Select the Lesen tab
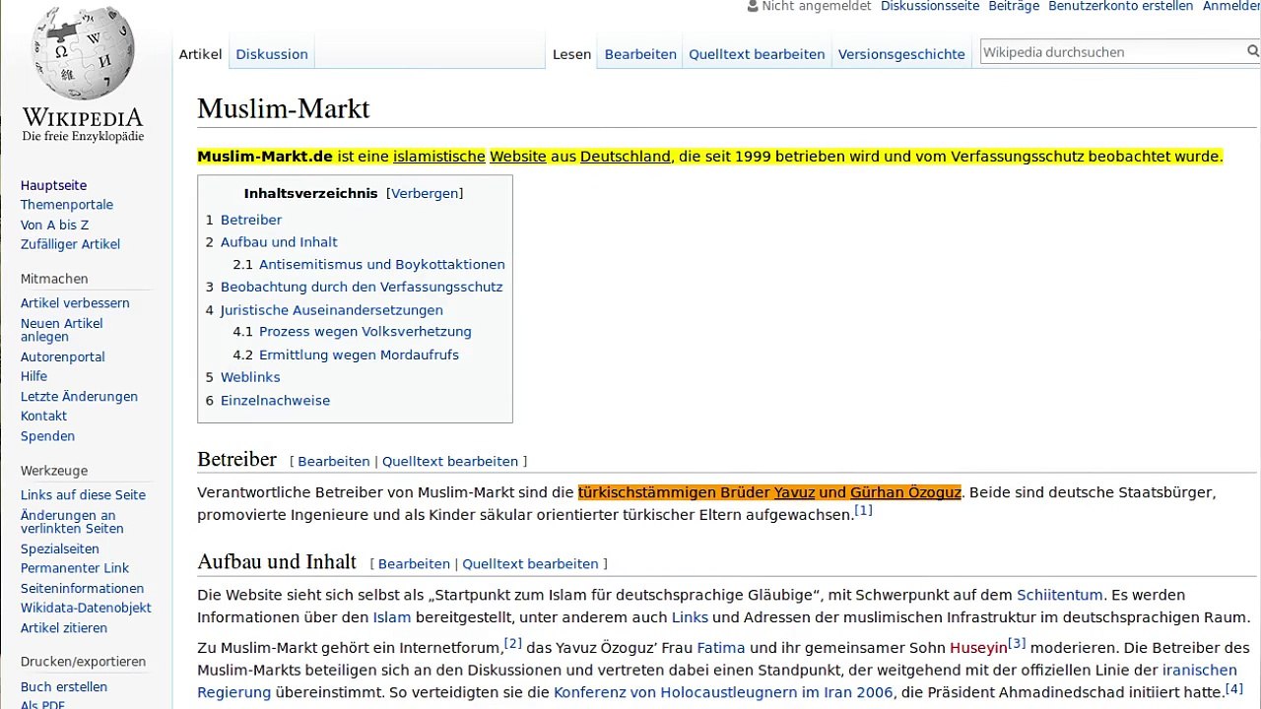This screenshot has width=1261, height=709. (571, 54)
